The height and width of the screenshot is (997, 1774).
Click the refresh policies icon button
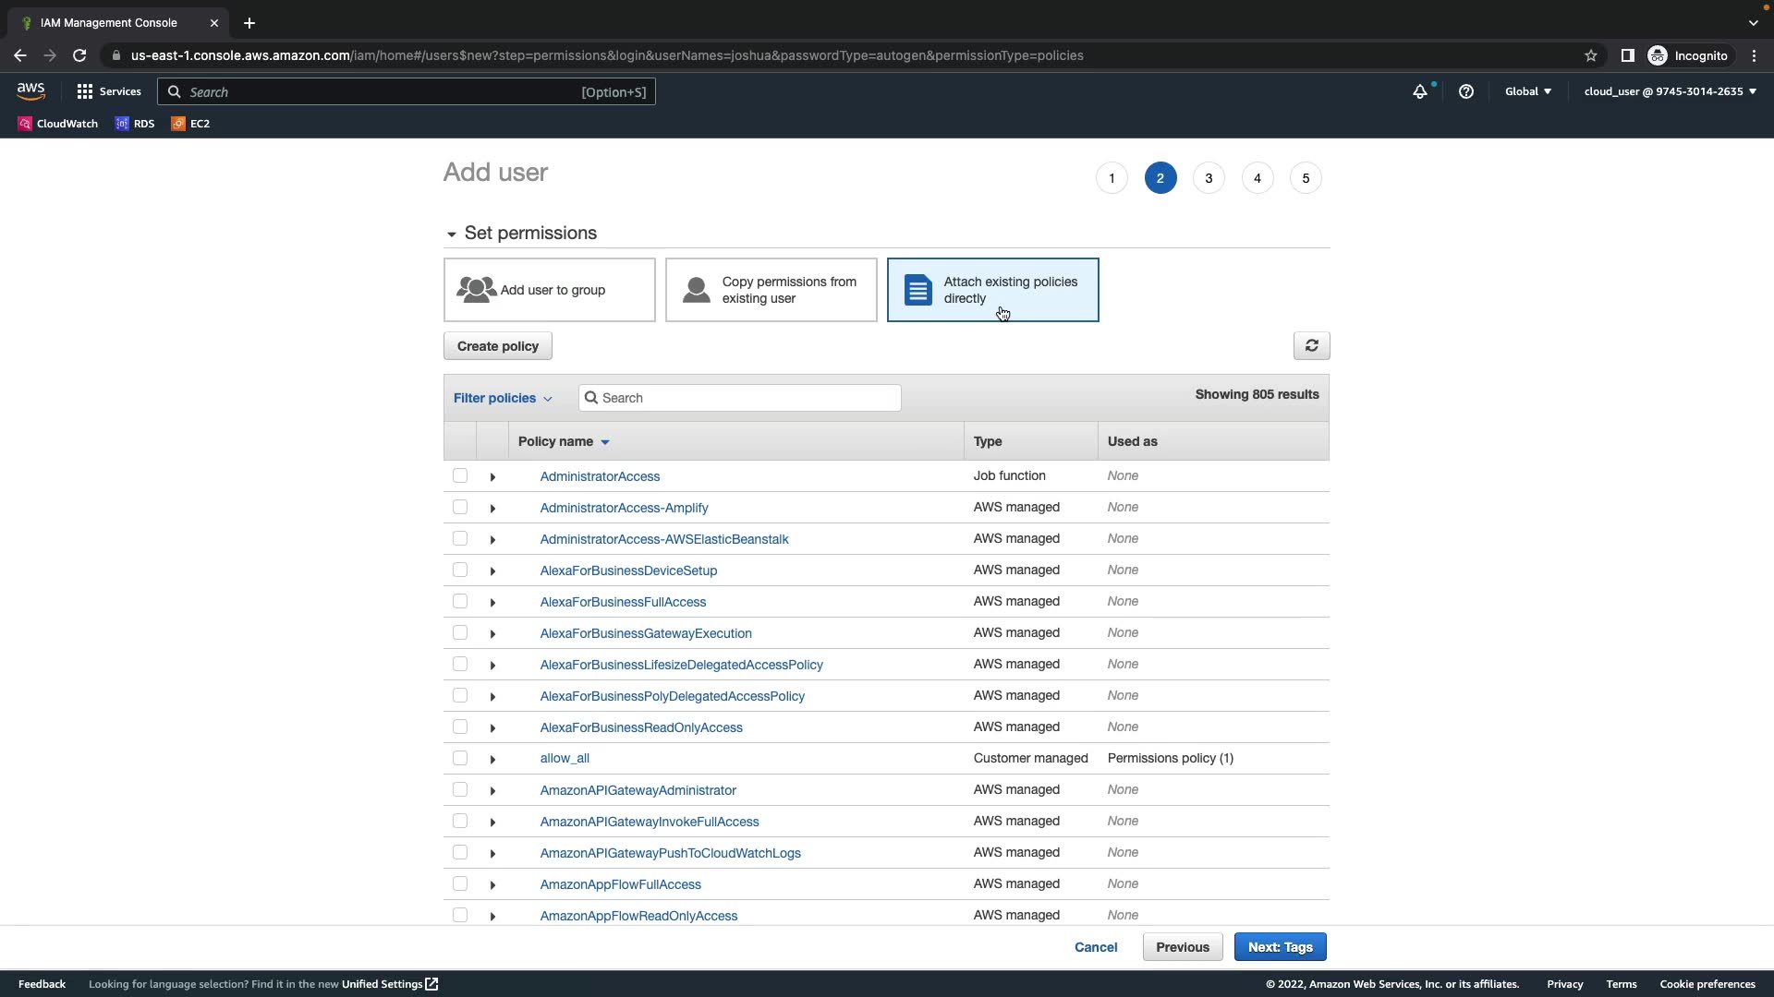(x=1311, y=346)
